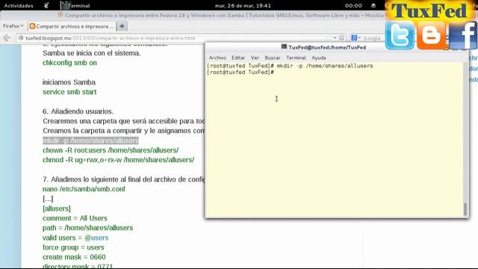Click the 'path = /home/shares/allusers' line
Viewport: 478px width, 269px height.
[88, 228]
